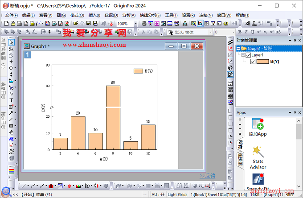Click the New Folder icon
The height and width of the screenshot is (198, 303).
tap(13, 24)
